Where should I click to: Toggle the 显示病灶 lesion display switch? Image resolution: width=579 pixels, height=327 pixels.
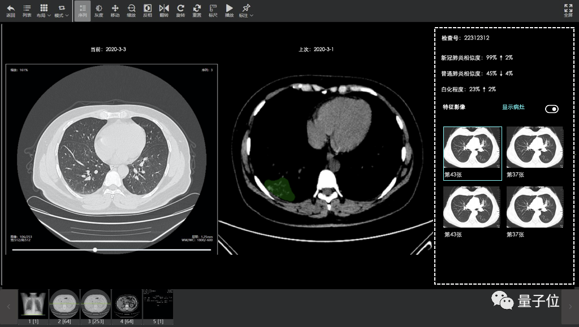click(552, 109)
